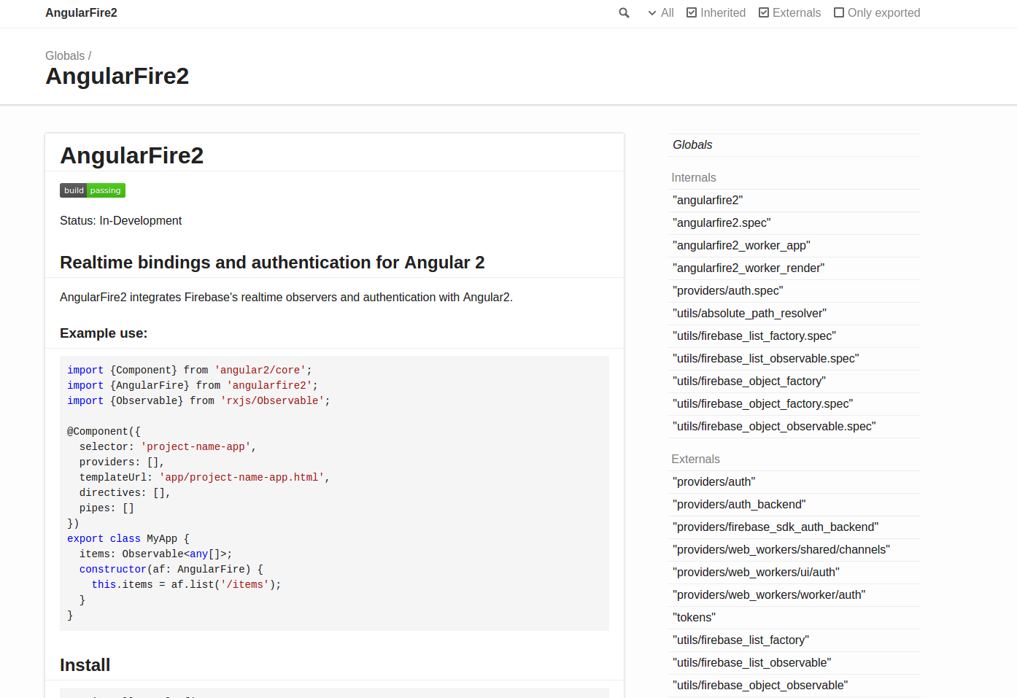Select "providers/auth.spec" in Internals
Image resolution: width=1017 pixels, height=698 pixels.
click(794, 291)
